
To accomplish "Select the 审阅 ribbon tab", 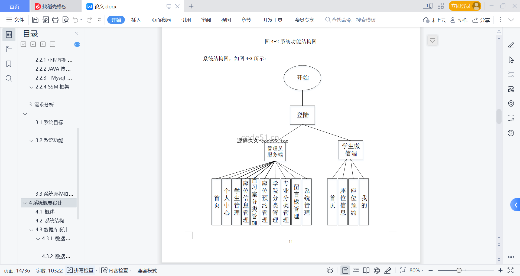I will pyautogui.click(x=206, y=20).
